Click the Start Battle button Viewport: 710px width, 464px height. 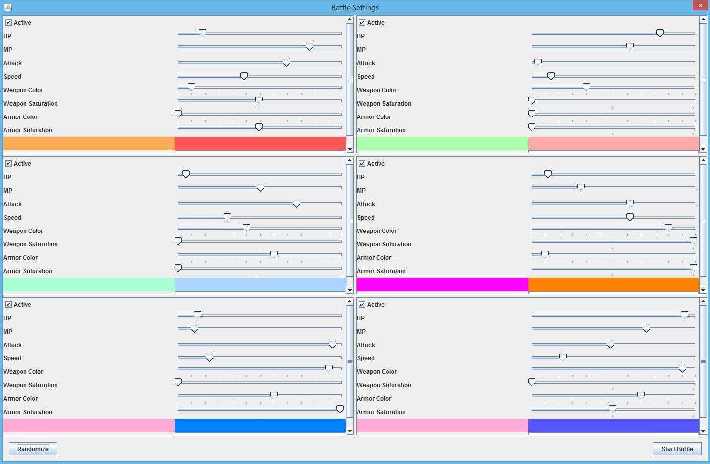(x=677, y=449)
